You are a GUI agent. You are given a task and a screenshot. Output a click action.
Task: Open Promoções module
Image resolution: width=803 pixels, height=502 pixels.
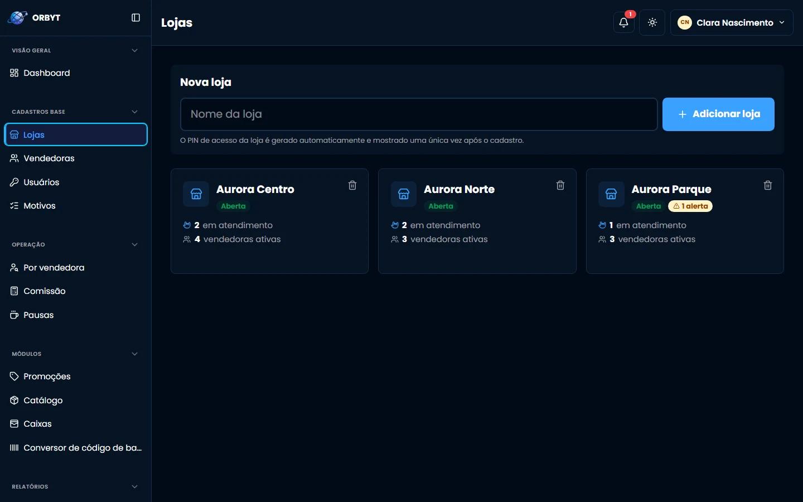[76, 376]
